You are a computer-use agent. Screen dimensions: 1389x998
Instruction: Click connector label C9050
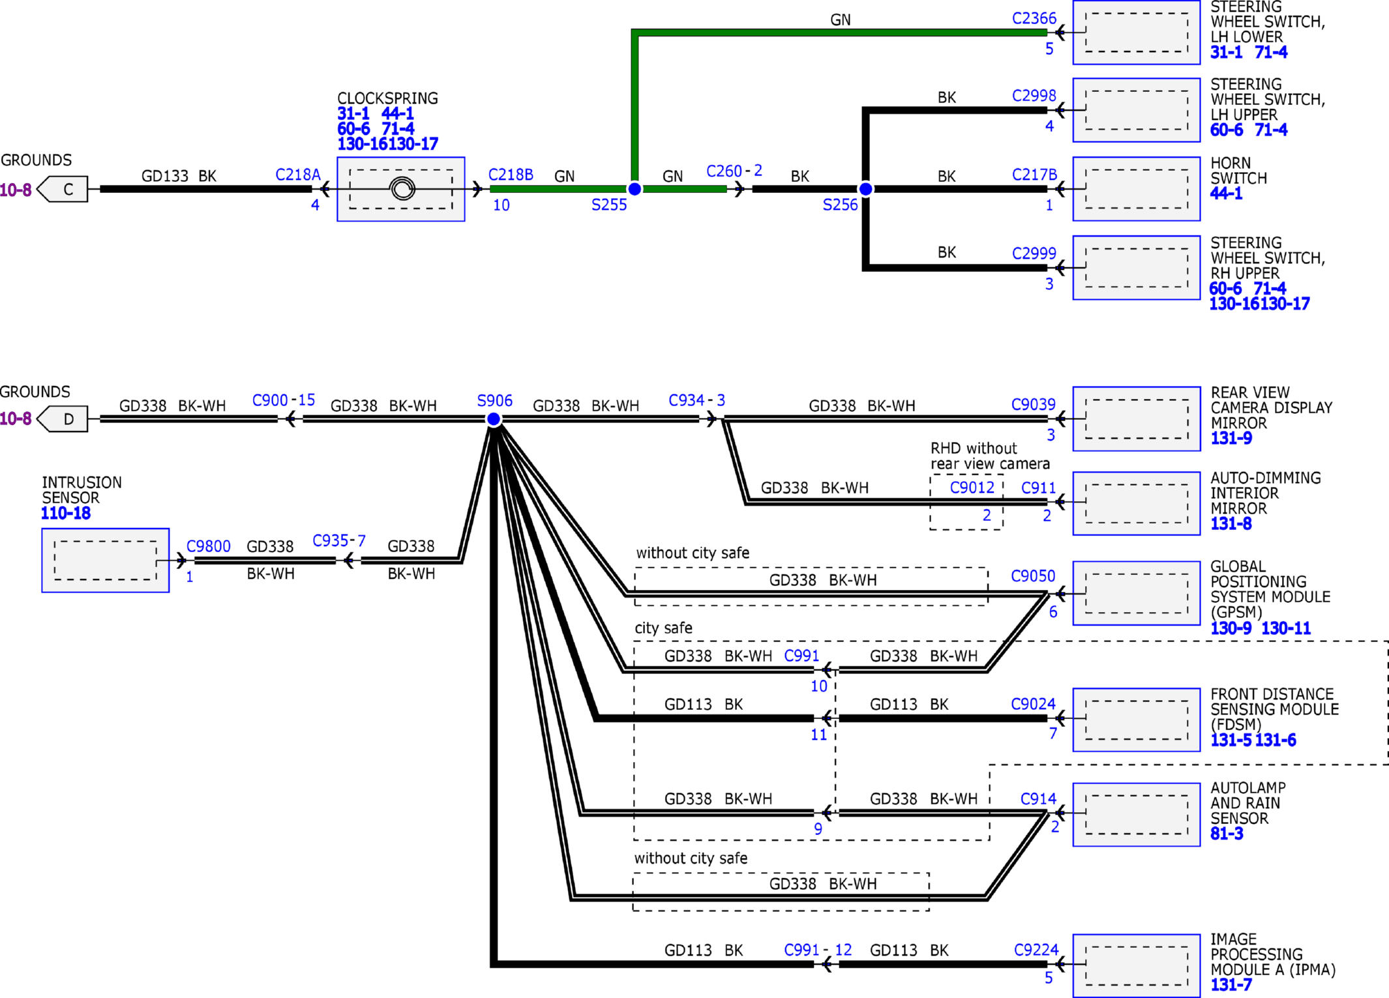1033,576
